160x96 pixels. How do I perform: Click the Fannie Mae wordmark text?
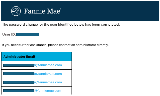(42, 11)
